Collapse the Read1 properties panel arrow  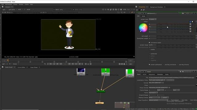(x=137, y=72)
